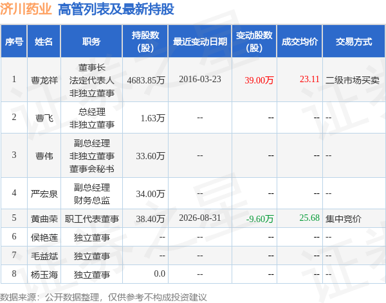Click the green -9.60万 change value
Image resolution: width=386 pixels, height=303 pixels.
click(260, 219)
